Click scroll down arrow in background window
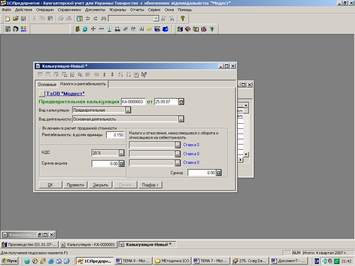The width and height of the screenshot is (355, 266). tap(246, 154)
